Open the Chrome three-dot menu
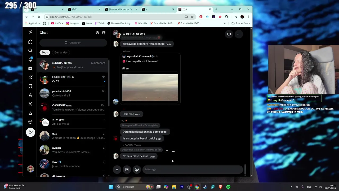339x191 pixels. [x=248, y=17]
